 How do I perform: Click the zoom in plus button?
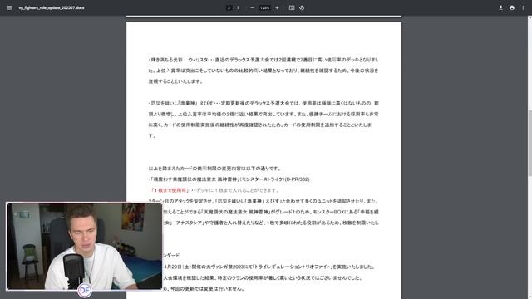click(x=277, y=7)
